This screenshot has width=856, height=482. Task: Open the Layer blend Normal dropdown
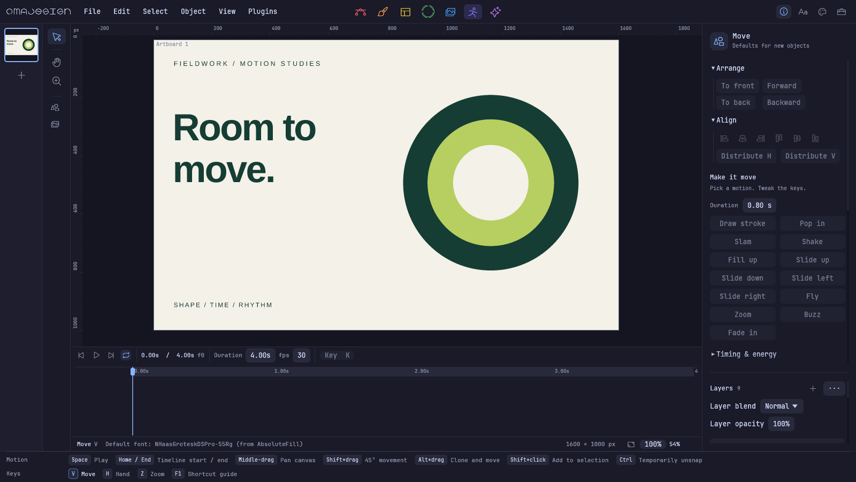pos(782,406)
